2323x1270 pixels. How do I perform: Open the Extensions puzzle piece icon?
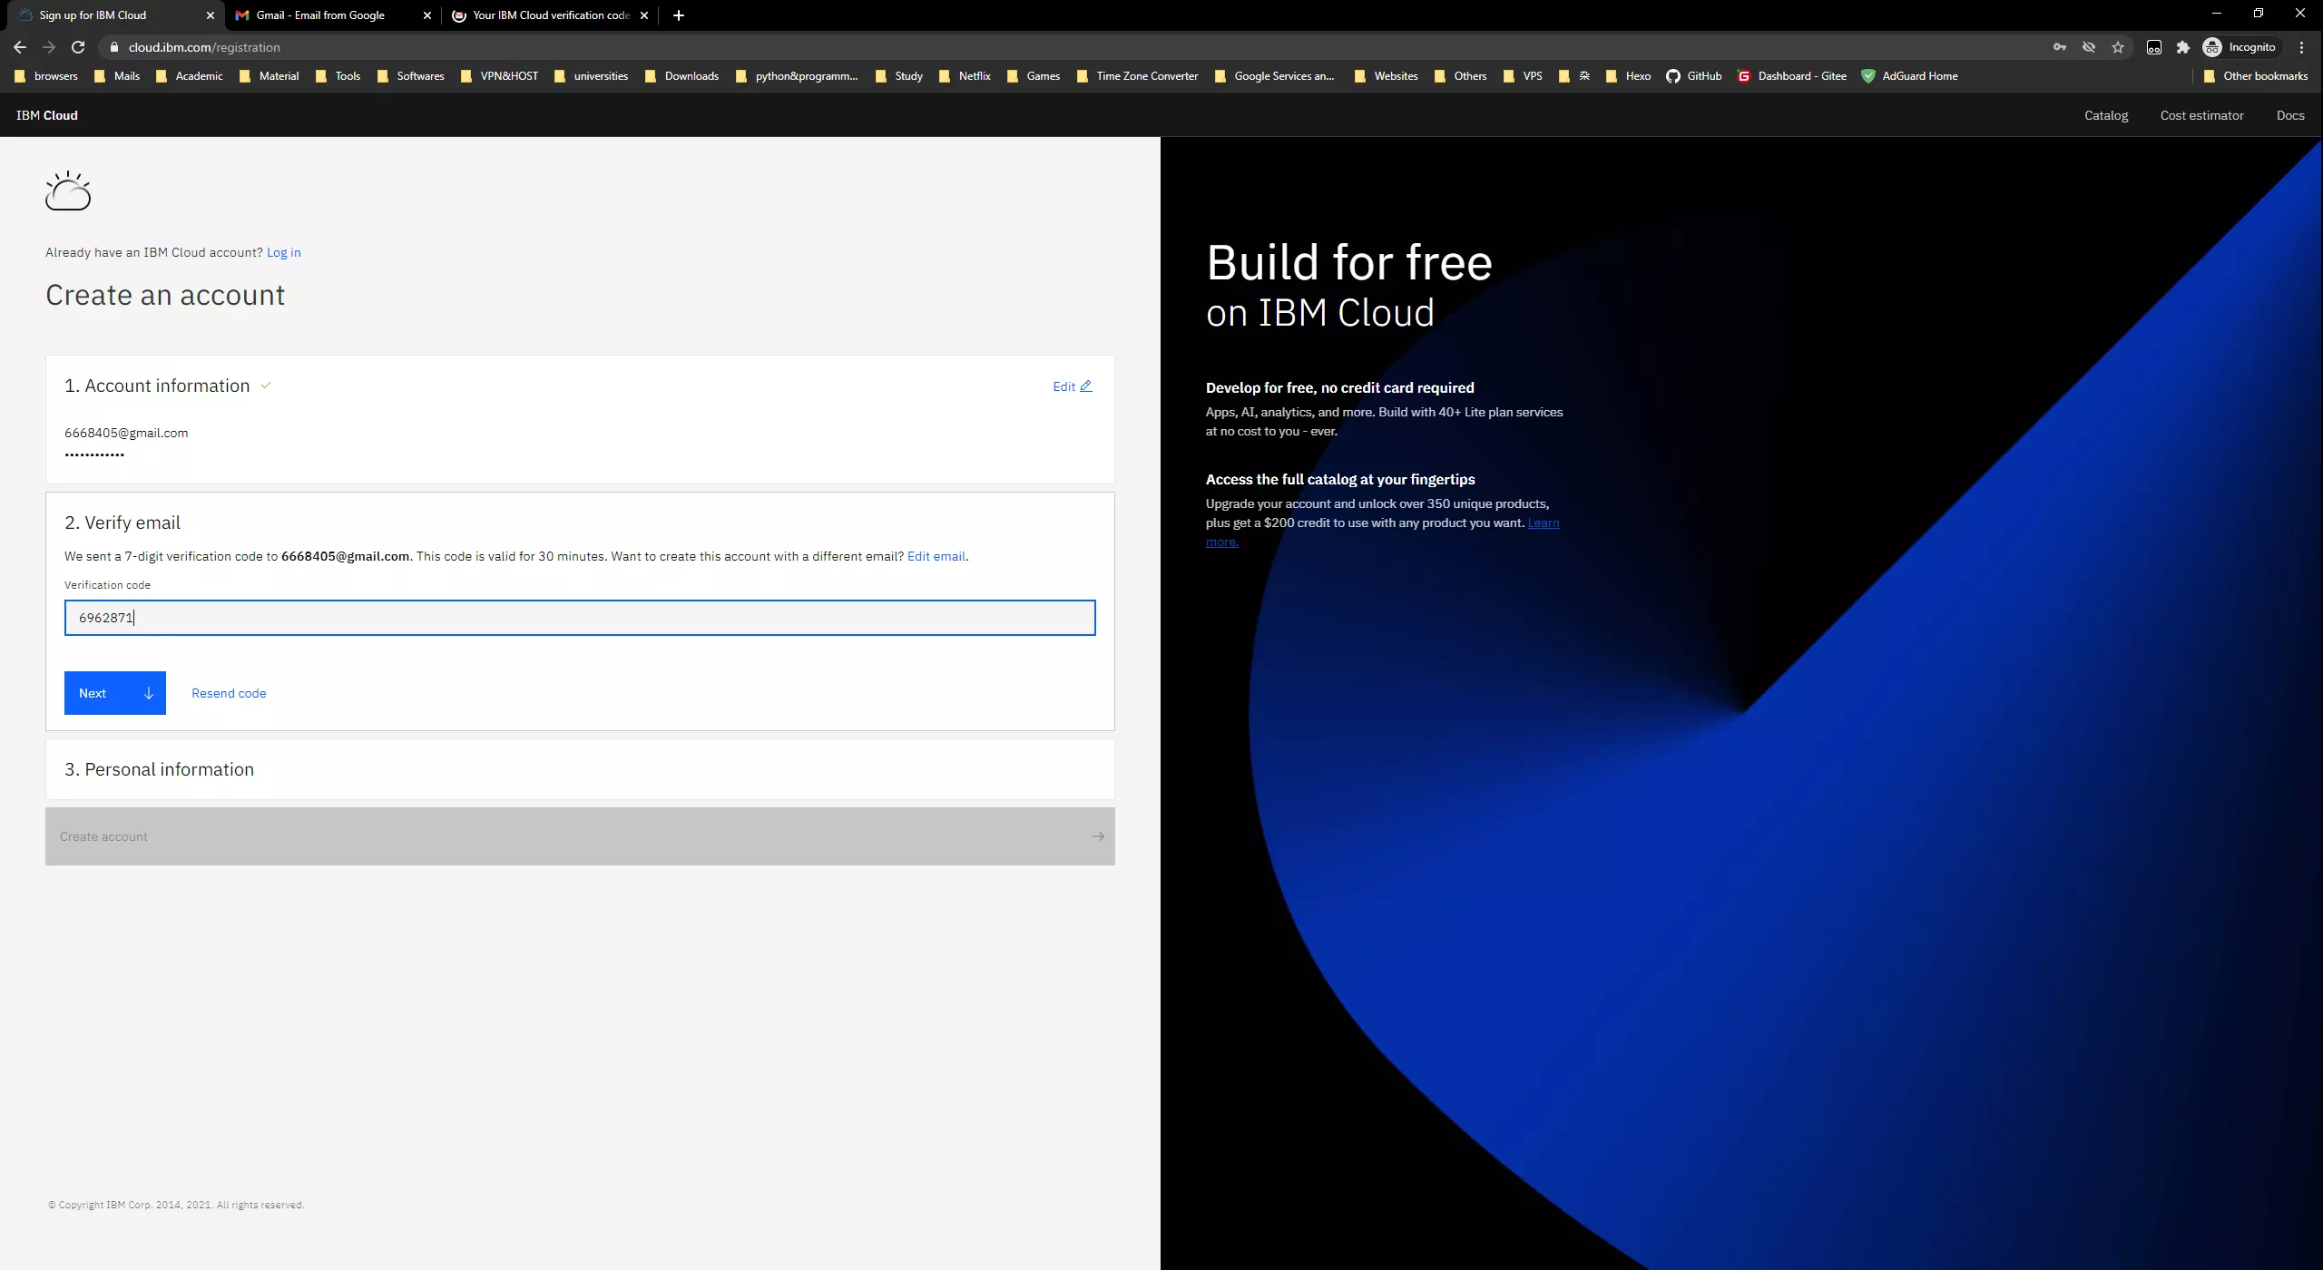2183,47
